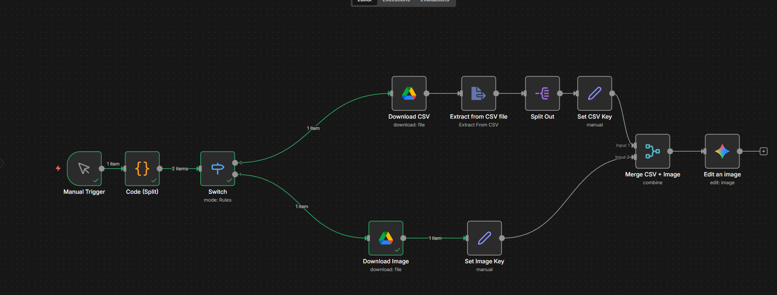Screen dimensions: 777x295
Task: Open the Set CSV Key node
Action: click(595, 93)
